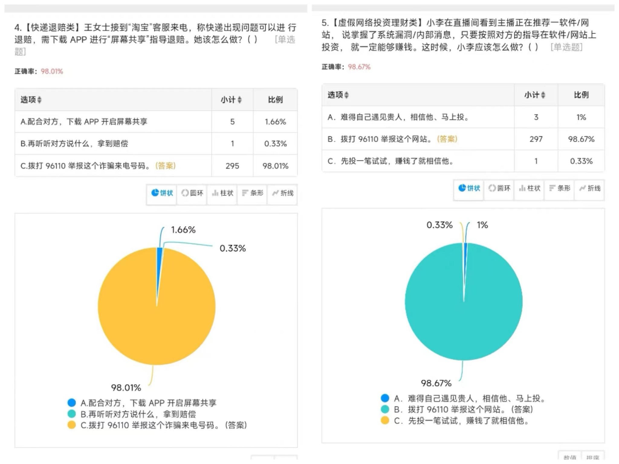Screen dimensions: 619x464
Task: Select pie chart view for question 4
Action: pos(162,193)
